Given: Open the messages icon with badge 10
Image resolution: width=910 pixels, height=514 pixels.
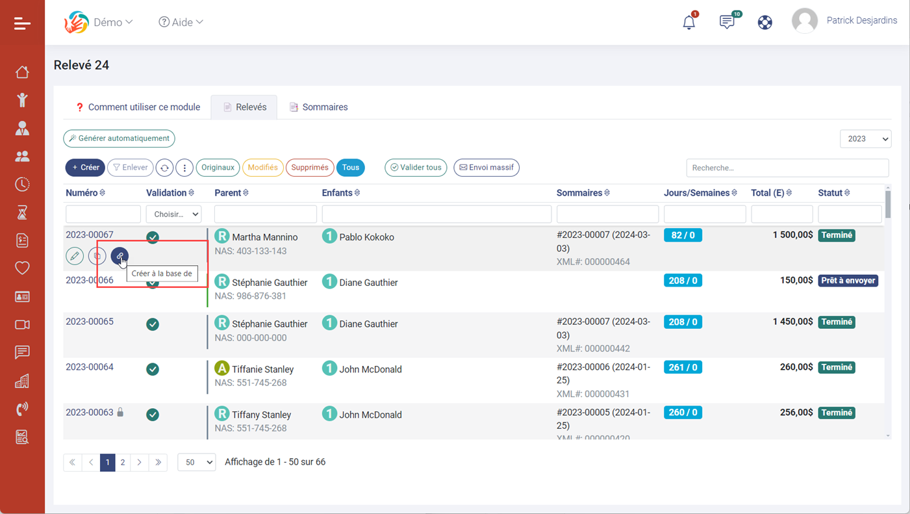Looking at the screenshot, I should click(x=727, y=21).
